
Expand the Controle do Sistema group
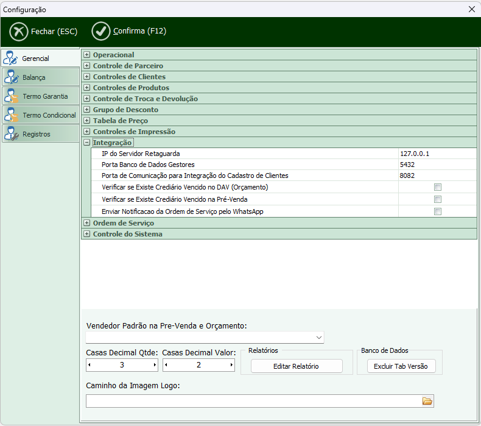pos(87,234)
